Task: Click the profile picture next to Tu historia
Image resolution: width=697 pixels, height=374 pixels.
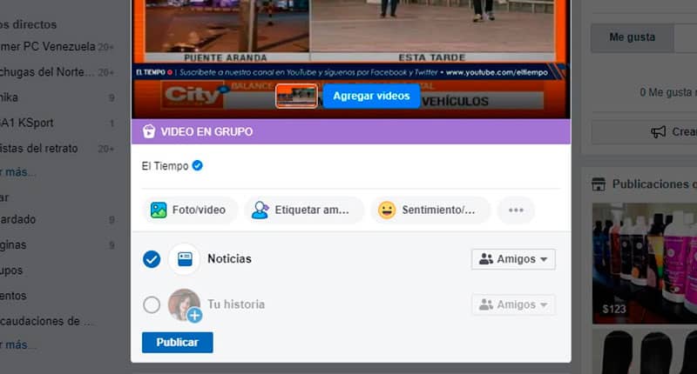Action: [x=184, y=304]
